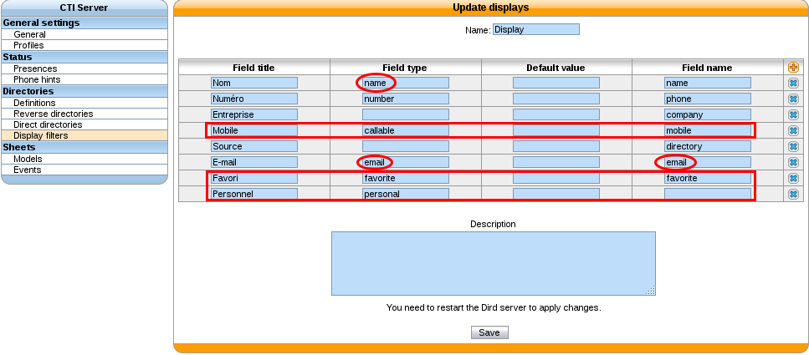This screenshot has height=355, width=809.
Task: Remove the Numéro field row
Action: (x=793, y=99)
